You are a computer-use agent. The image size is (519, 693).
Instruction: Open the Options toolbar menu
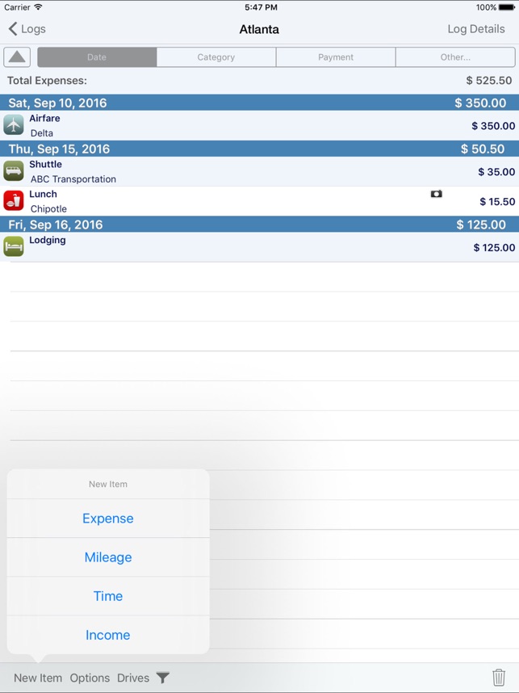point(90,678)
